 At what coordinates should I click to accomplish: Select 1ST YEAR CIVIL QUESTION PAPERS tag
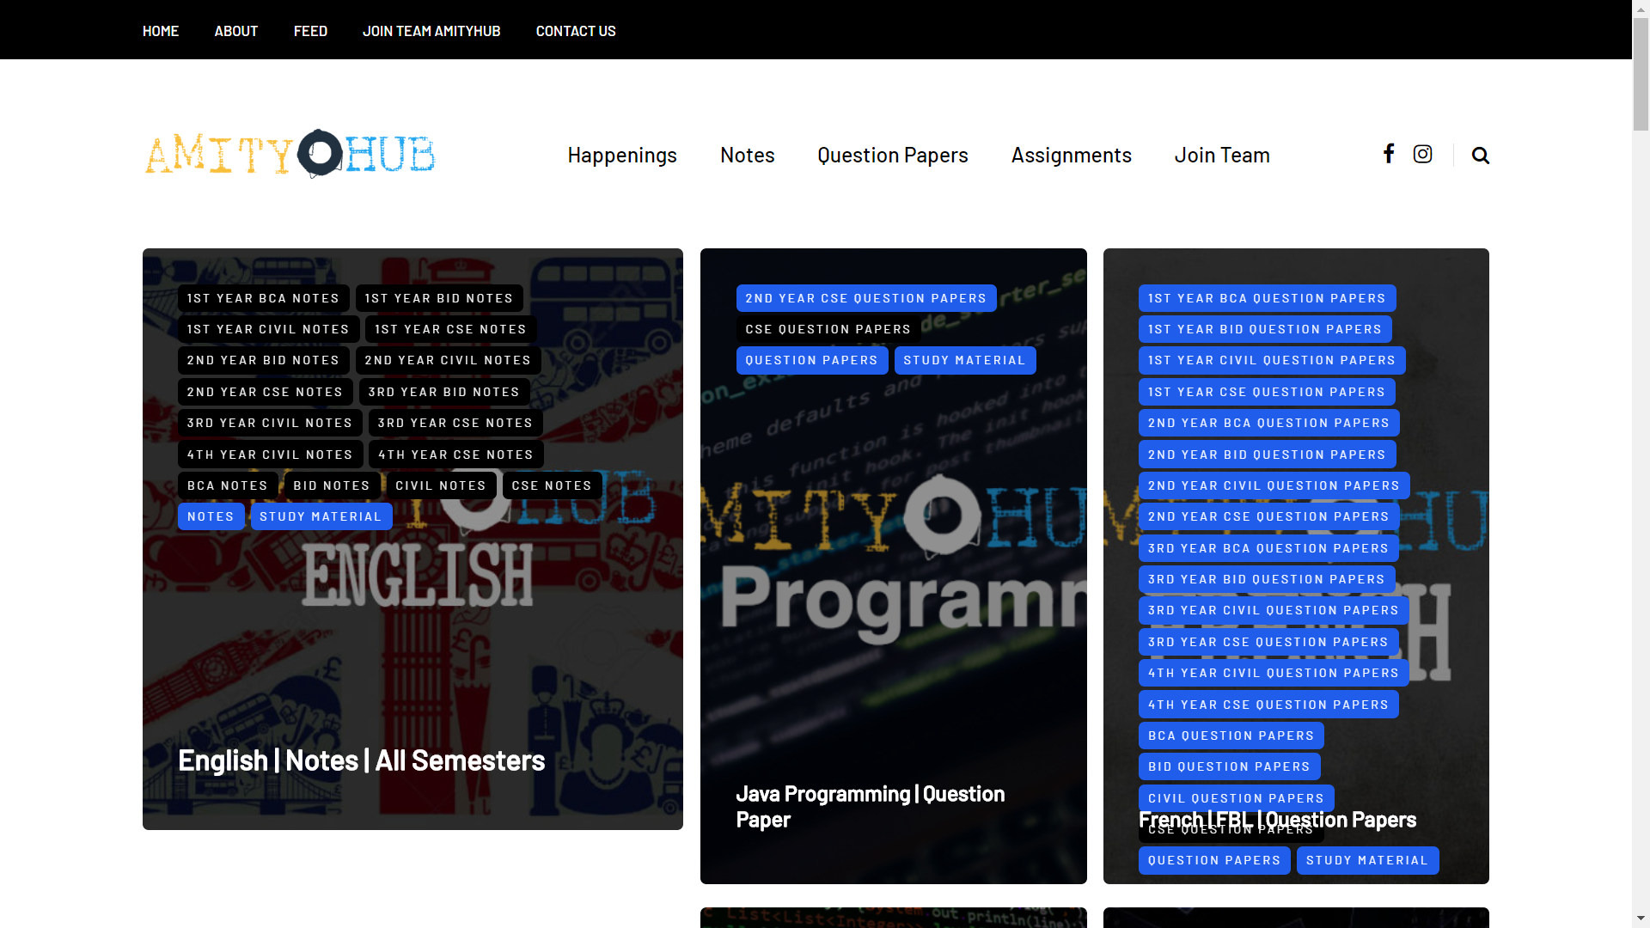click(x=1272, y=360)
